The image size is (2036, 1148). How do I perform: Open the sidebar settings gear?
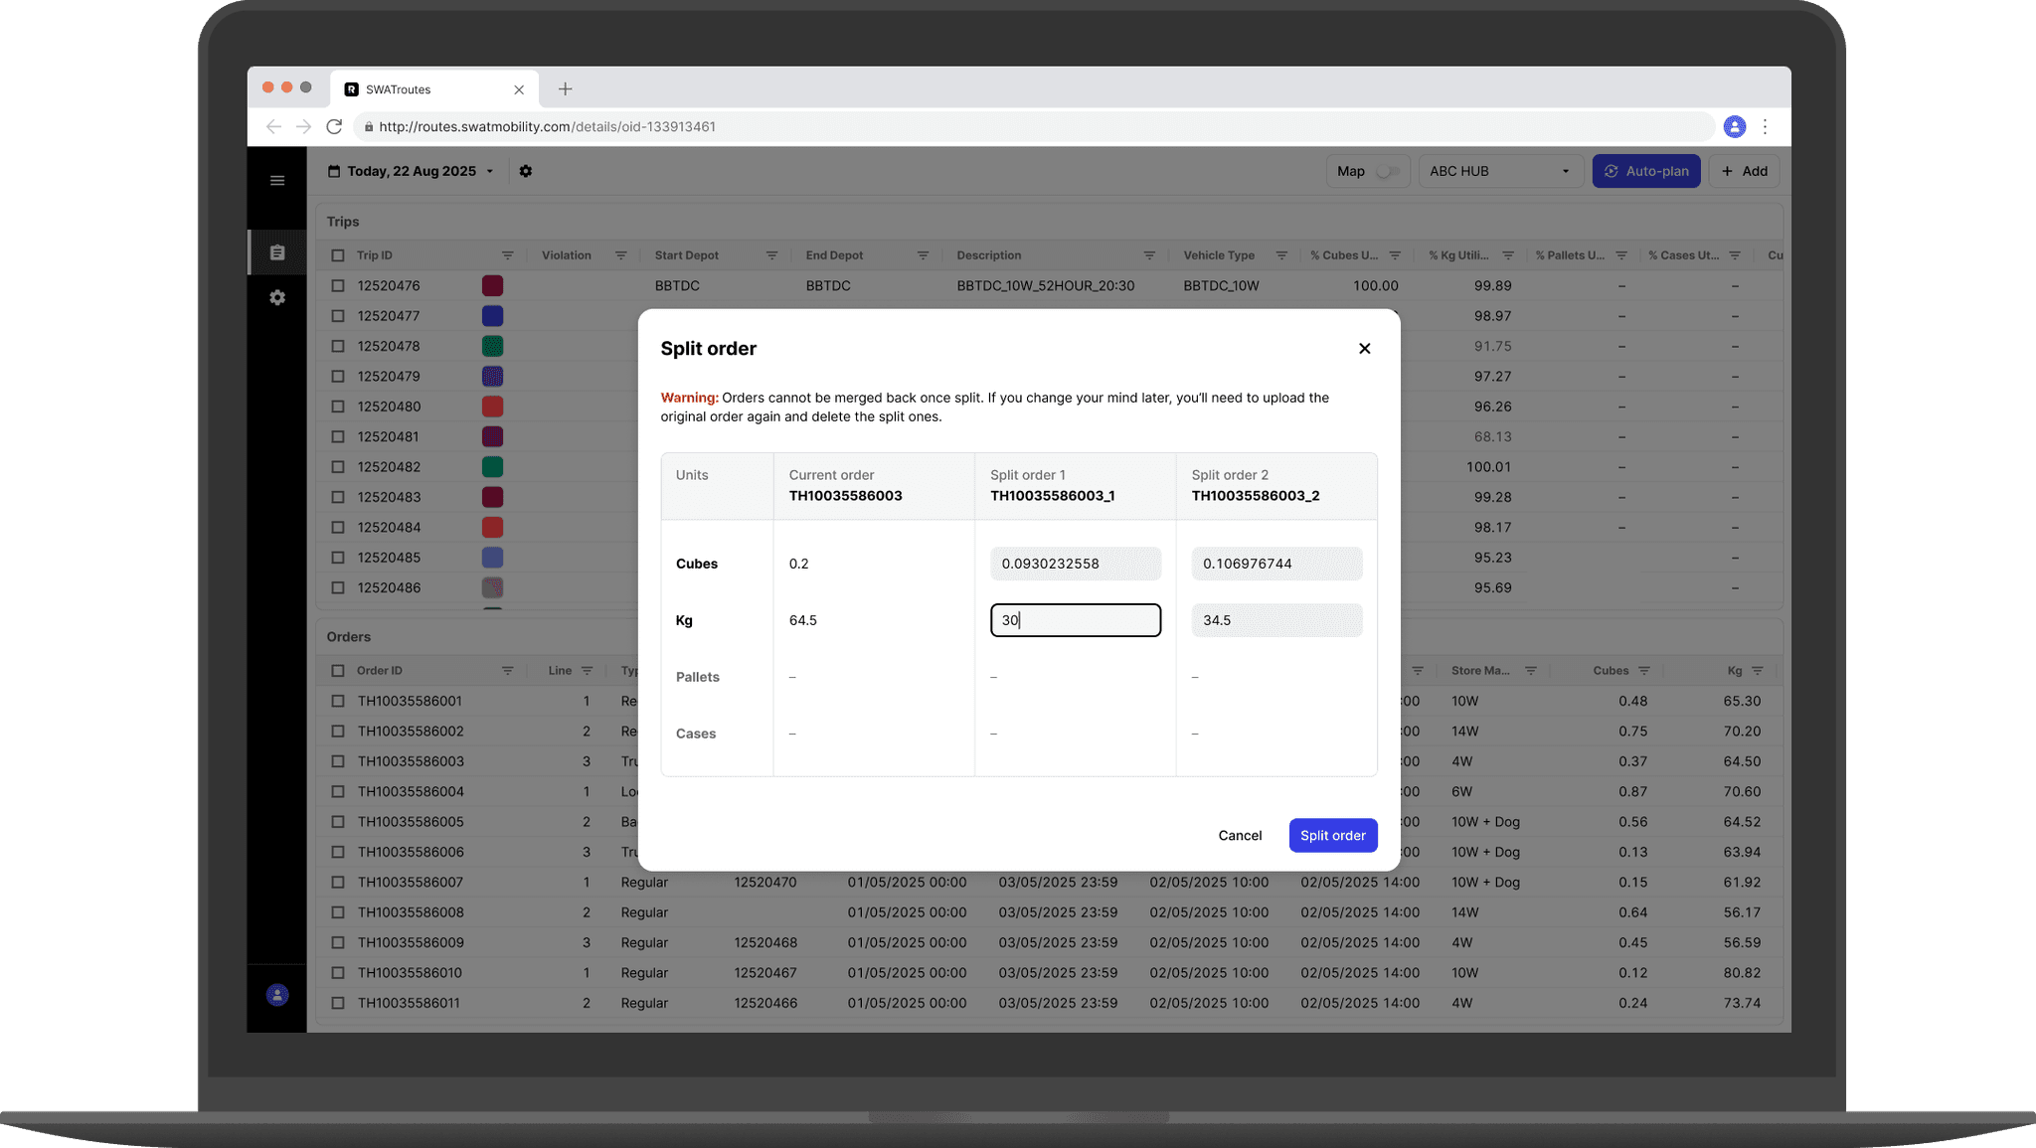coord(277,298)
